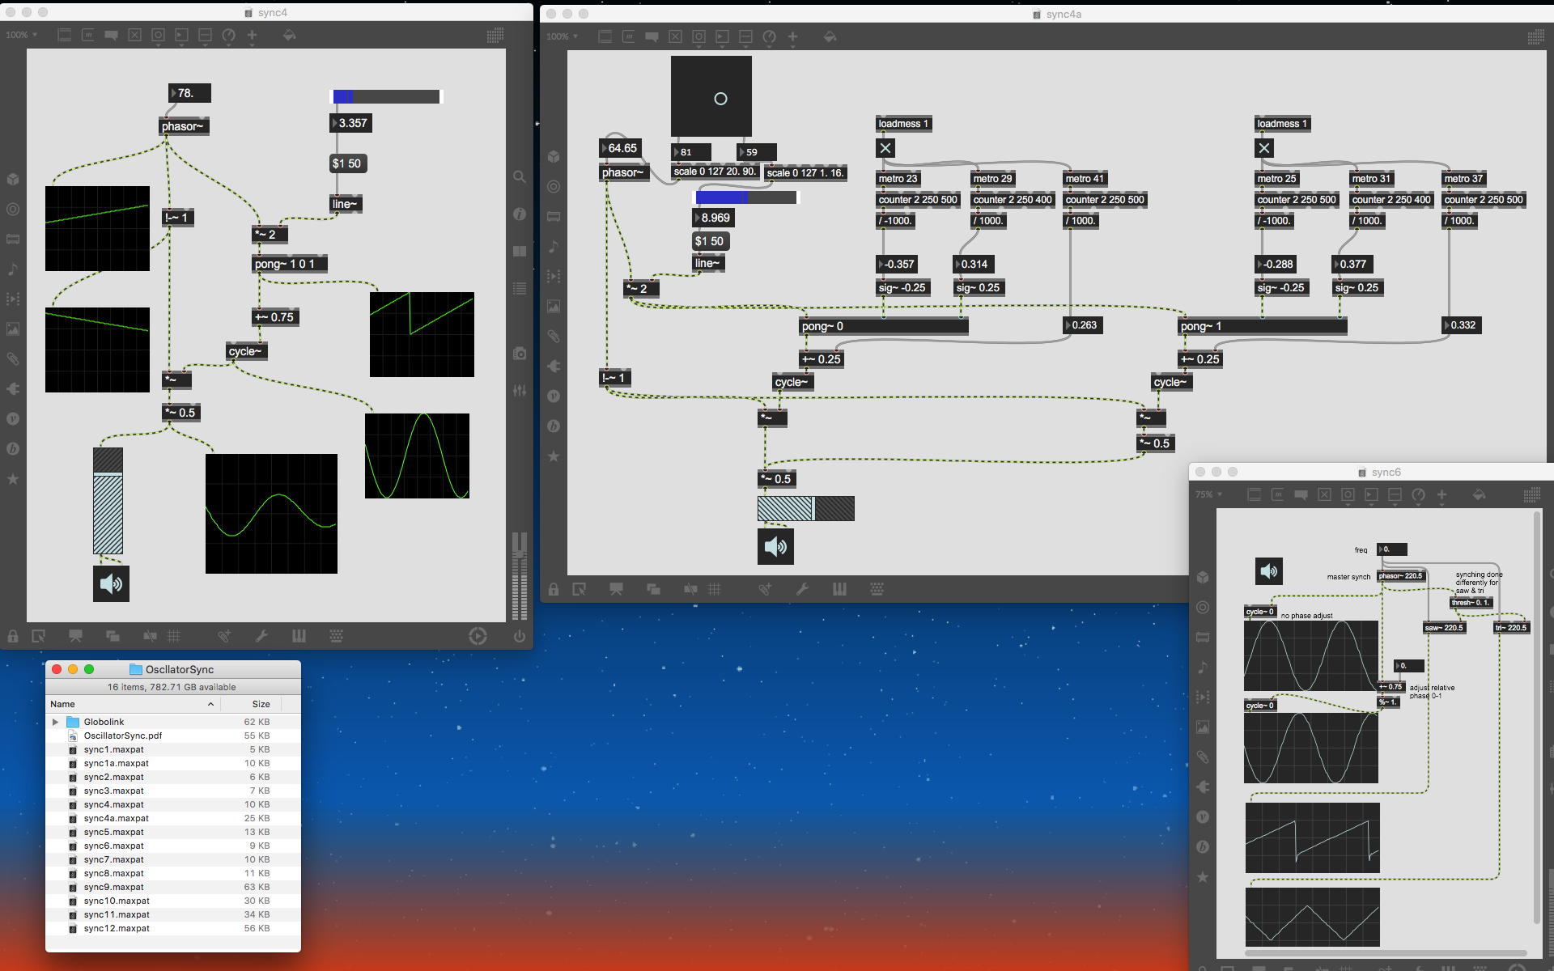Toggle the X box under first loadmess 1
This screenshot has height=971, width=1554.
tap(885, 148)
